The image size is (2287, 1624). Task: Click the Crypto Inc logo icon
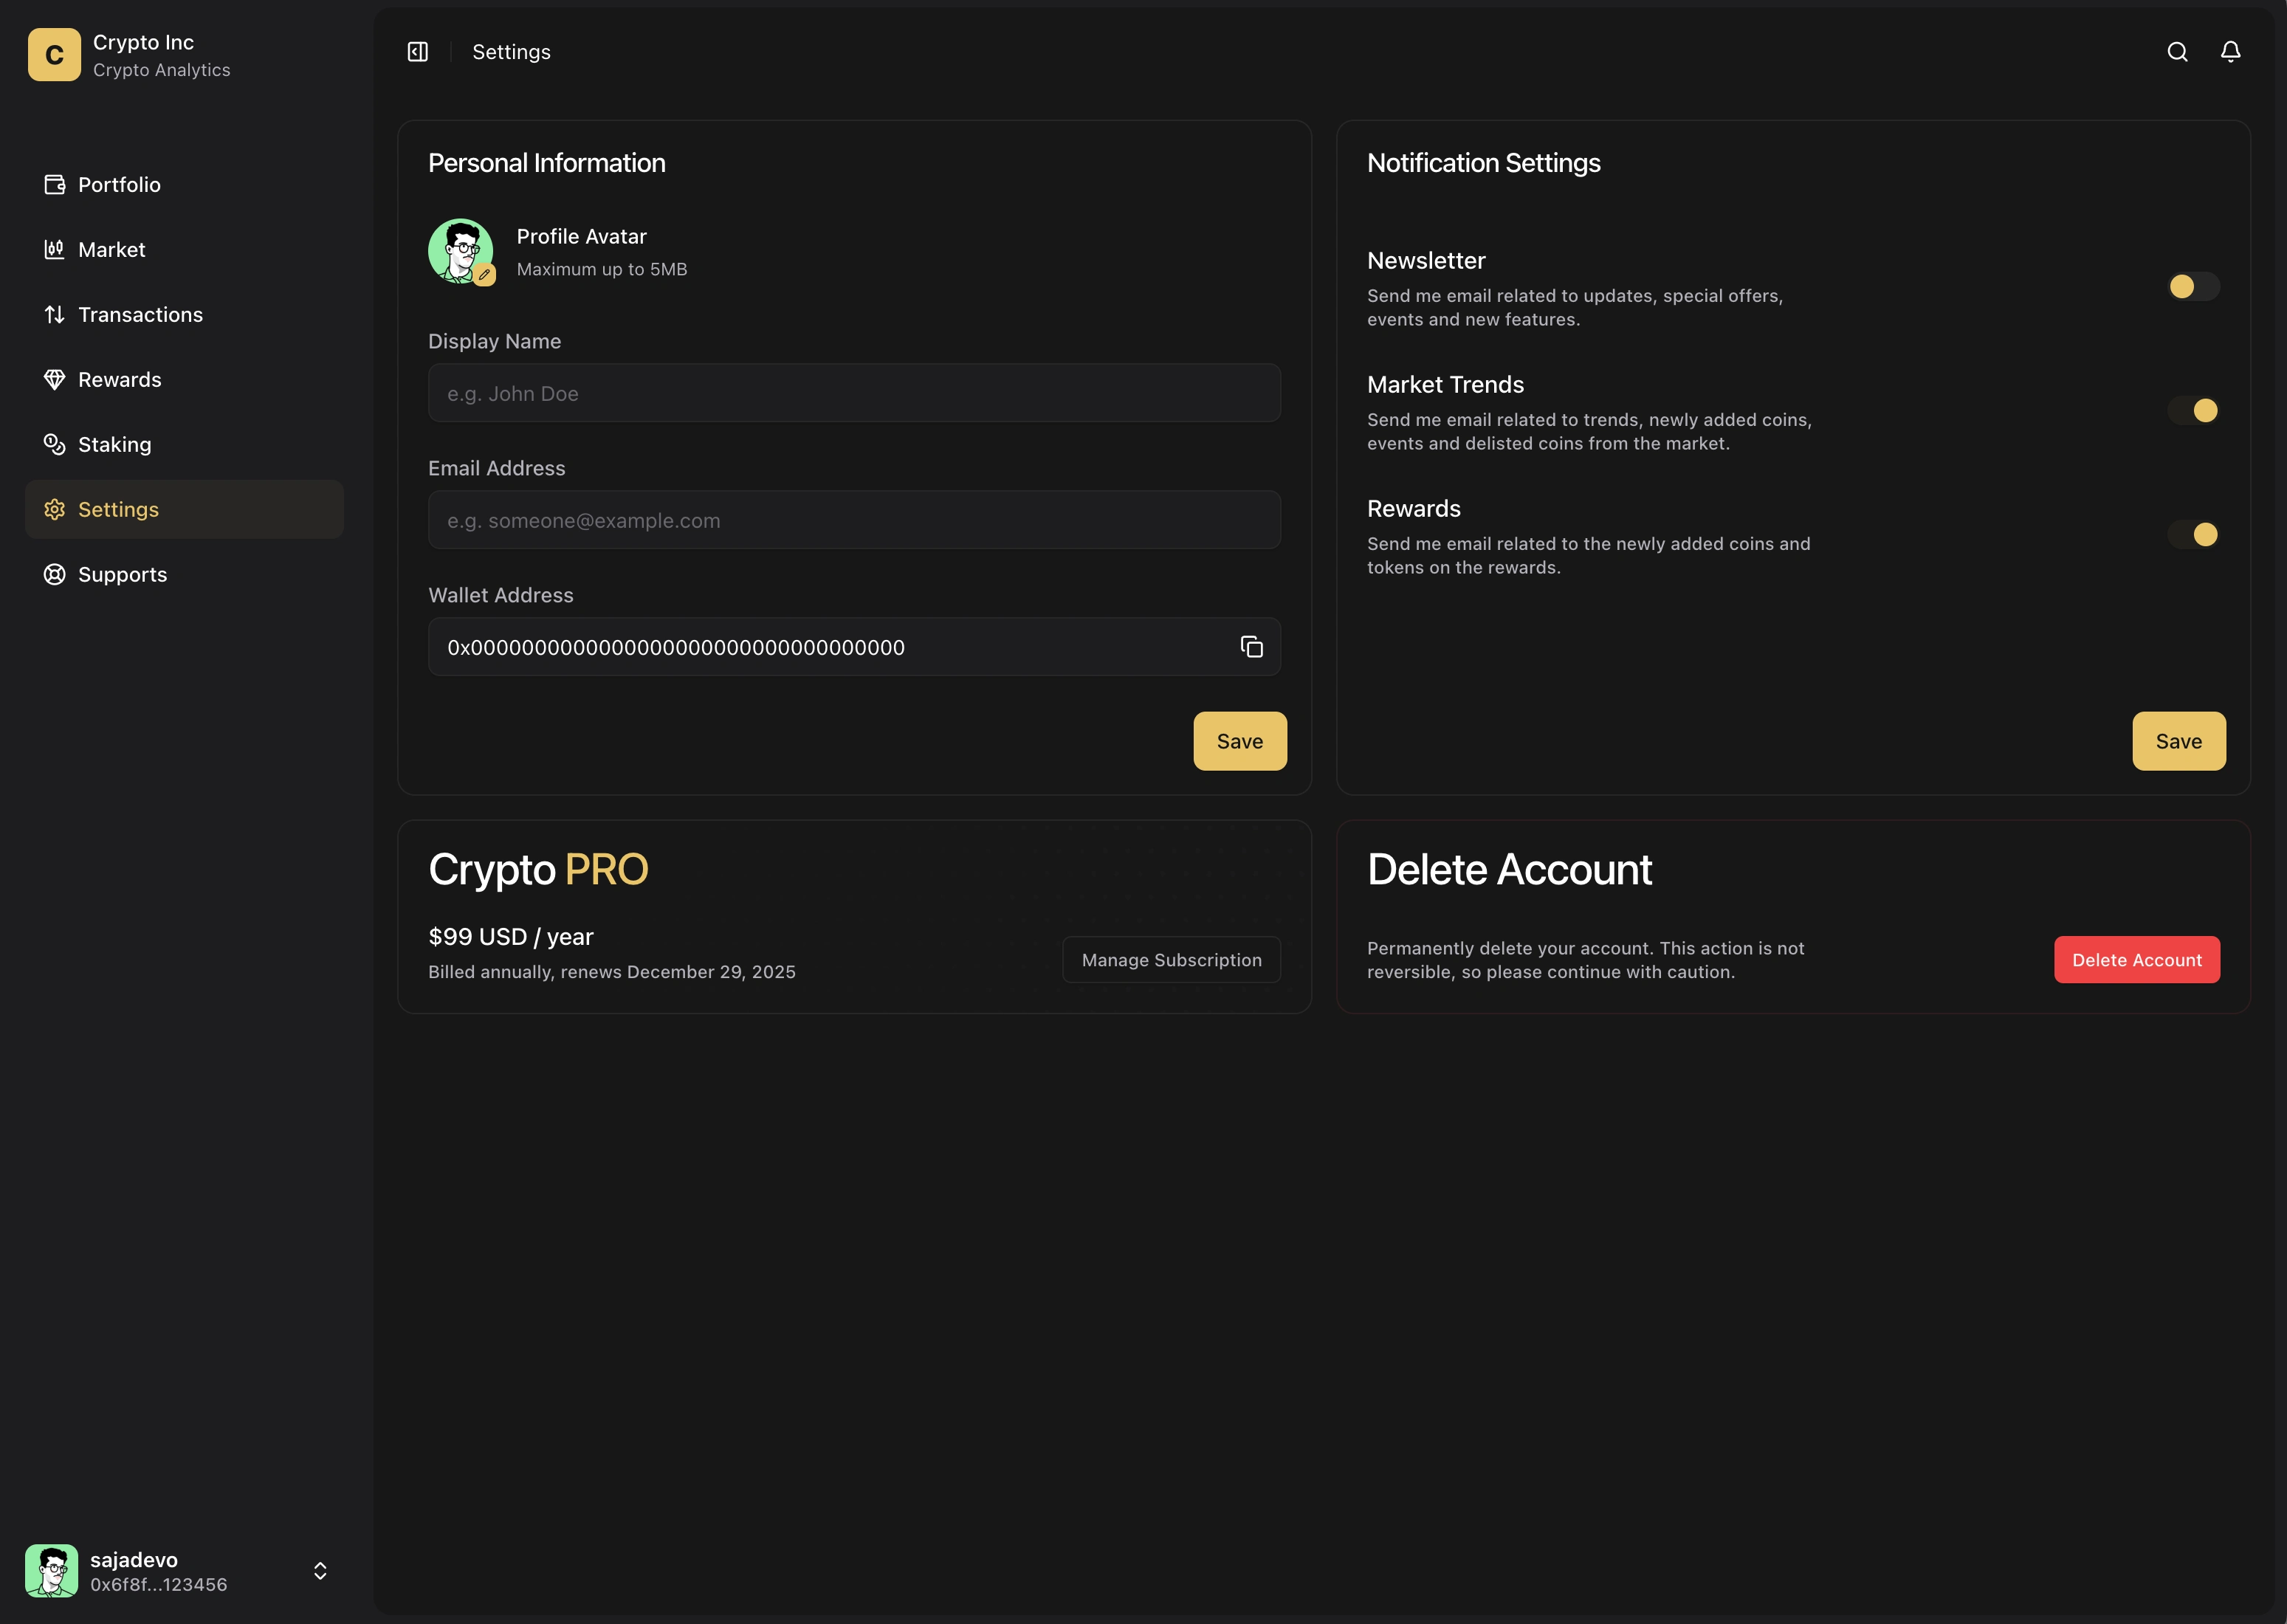(x=54, y=54)
